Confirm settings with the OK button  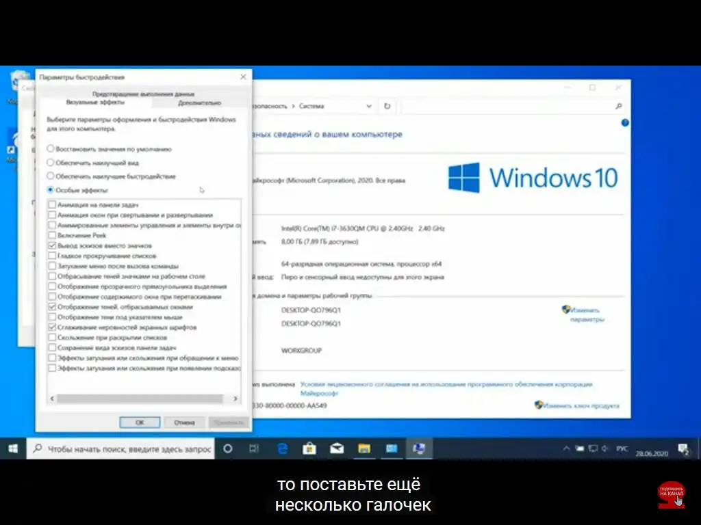coord(140,422)
